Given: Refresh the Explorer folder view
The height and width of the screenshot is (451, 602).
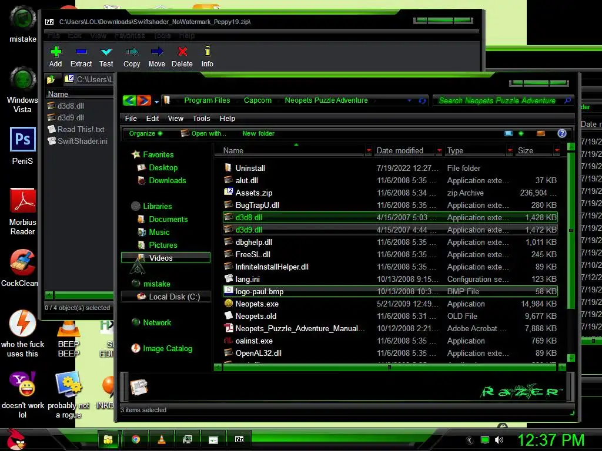Looking at the screenshot, I should click(422, 101).
